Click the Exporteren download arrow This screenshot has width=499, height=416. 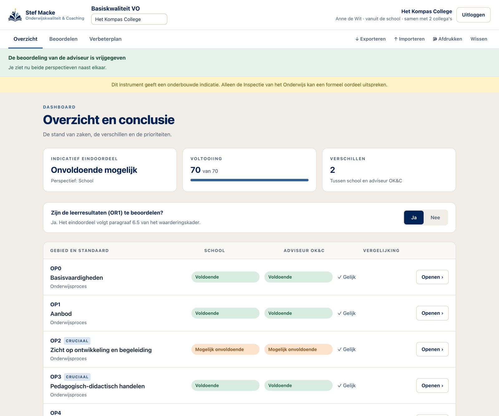point(357,39)
